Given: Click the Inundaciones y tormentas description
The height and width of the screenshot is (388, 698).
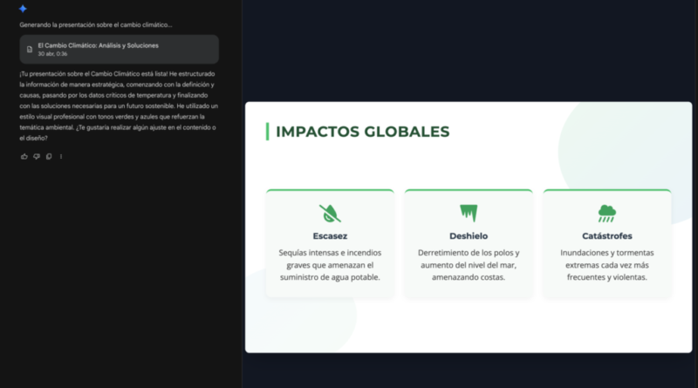Looking at the screenshot, I should [x=606, y=265].
